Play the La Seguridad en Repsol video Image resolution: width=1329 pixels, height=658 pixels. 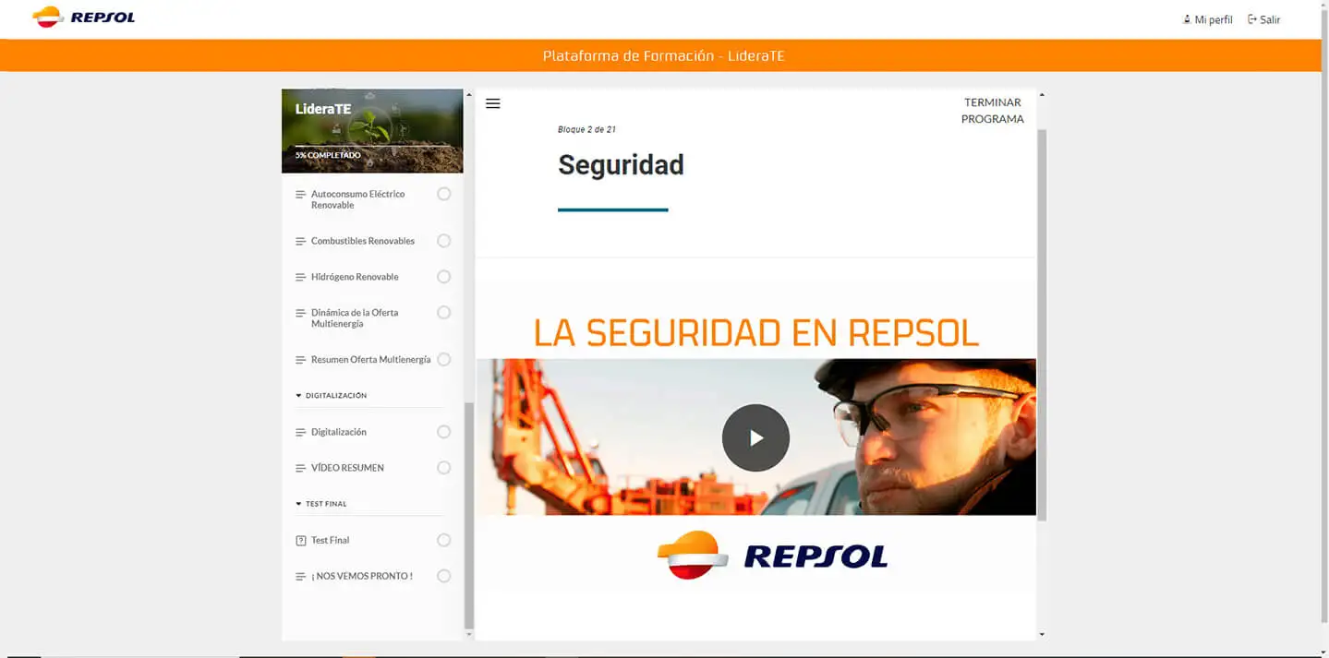755,437
